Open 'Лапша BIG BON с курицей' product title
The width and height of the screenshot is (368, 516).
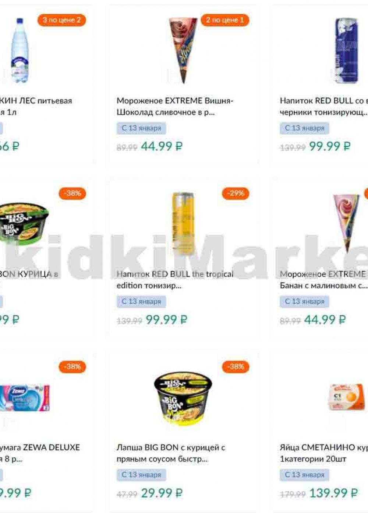[171, 453]
